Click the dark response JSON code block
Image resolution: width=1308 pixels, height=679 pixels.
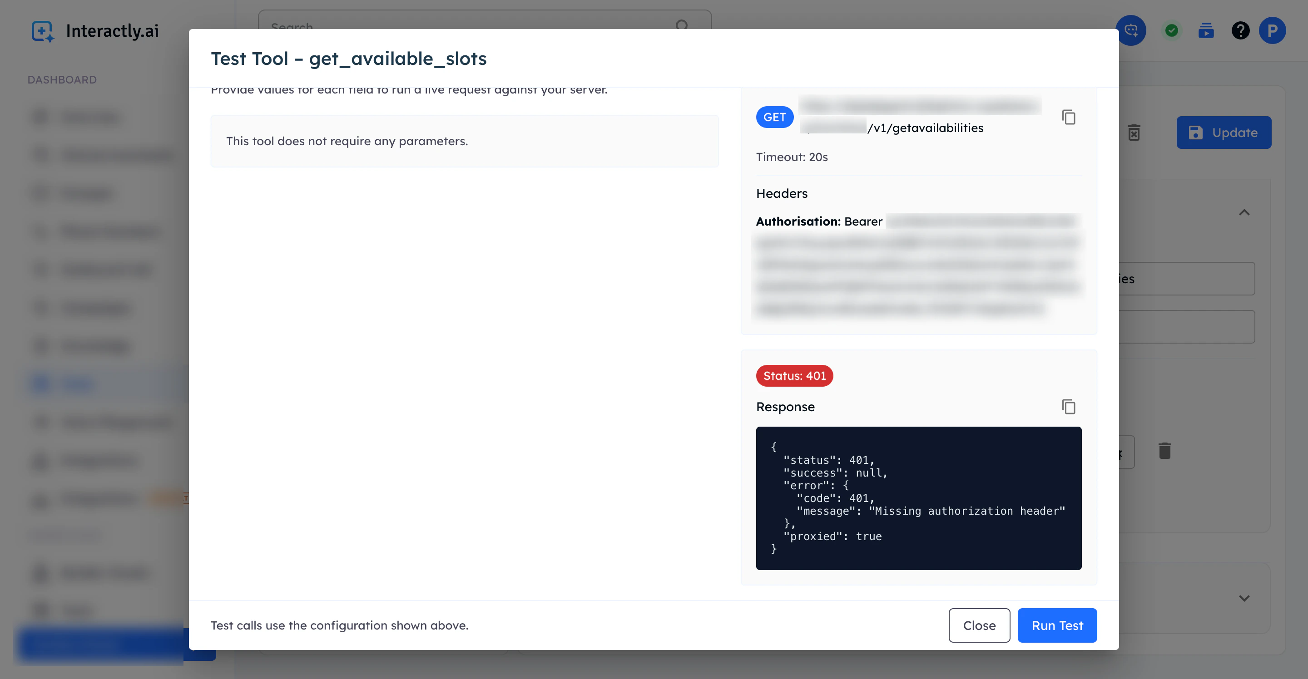918,498
